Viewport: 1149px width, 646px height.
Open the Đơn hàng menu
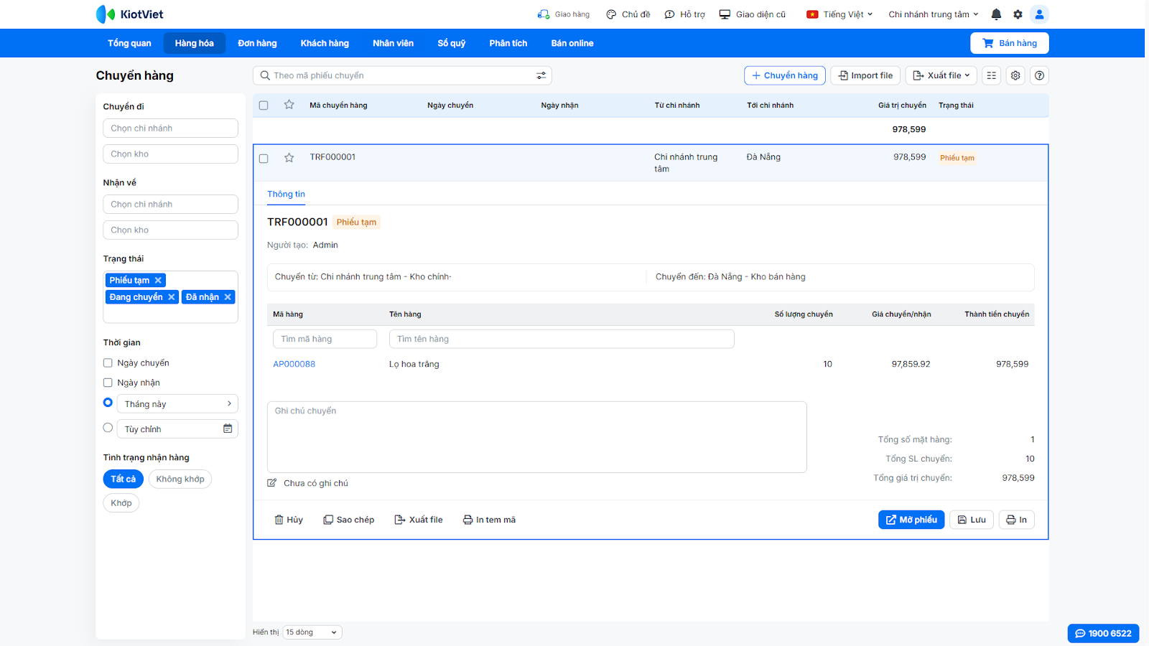[257, 43]
